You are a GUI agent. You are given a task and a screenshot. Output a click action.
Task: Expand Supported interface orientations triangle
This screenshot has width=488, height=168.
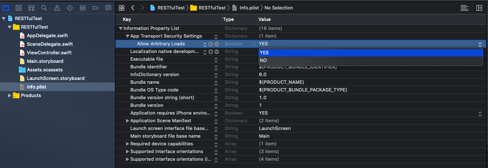[x=128, y=151]
